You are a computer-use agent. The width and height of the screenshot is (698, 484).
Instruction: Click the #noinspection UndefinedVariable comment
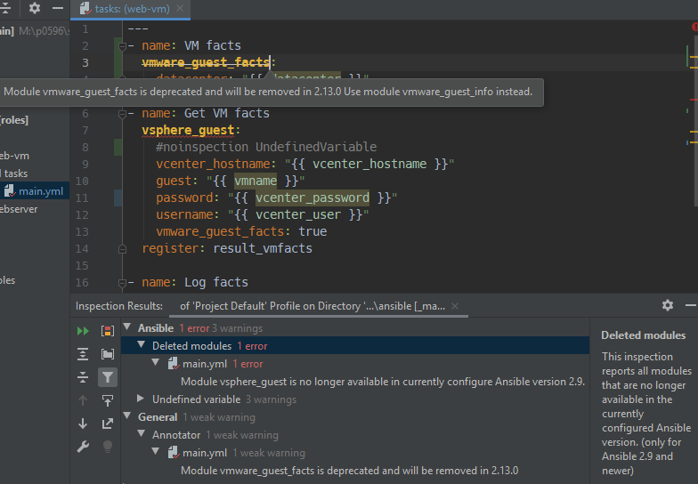tap(266, 147)
